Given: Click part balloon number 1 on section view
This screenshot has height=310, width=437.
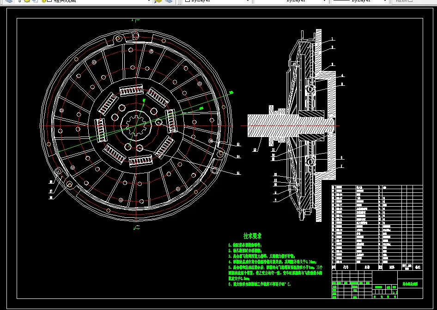Looking at the screenshot, I should pos(332,39).
